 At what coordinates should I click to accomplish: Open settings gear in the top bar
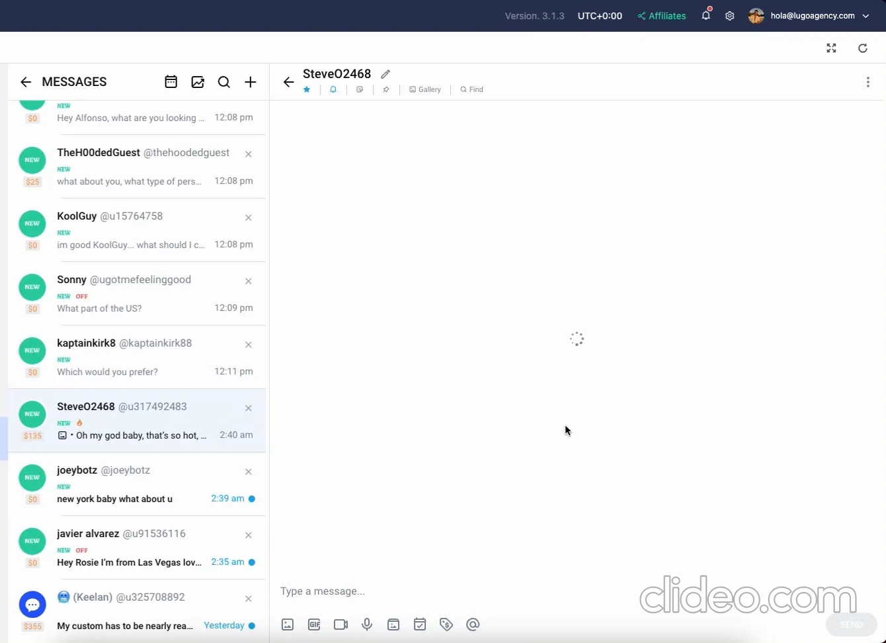pyautogui.click(x=730, y=16)
